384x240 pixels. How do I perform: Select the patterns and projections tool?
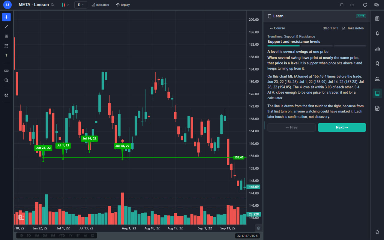[x=6, y=46]
